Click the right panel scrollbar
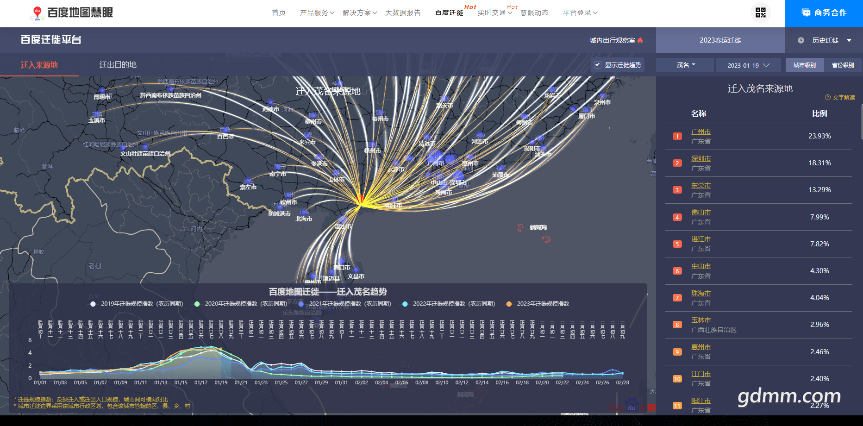Image resolution: width=863 pixels, height=426 pixels. point(862,121)
